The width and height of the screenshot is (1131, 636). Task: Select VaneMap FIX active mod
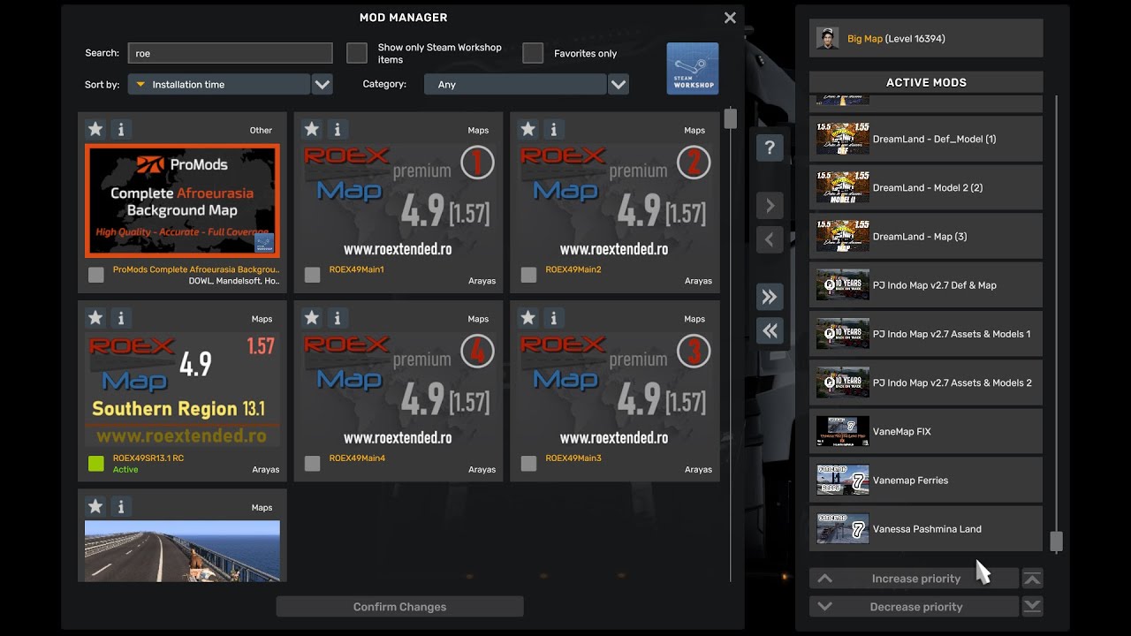926,431
